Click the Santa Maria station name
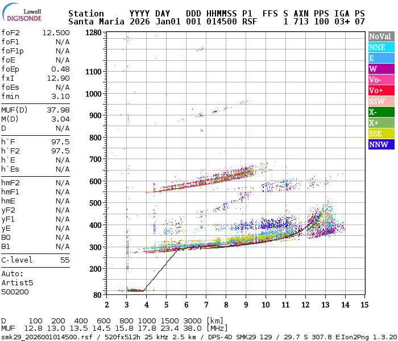398x341 pixels. (96, 22)
